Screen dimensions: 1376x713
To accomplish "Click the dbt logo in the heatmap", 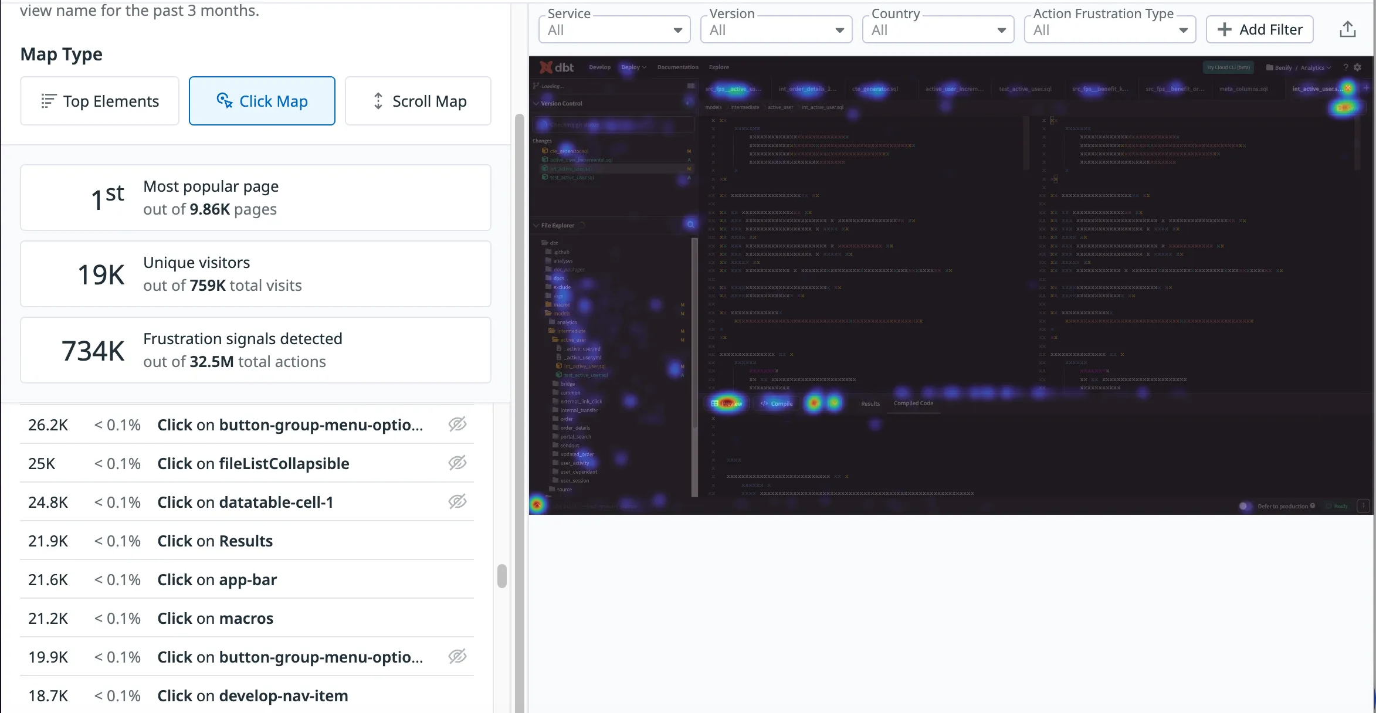I will pyautogui.click(x=556, y=67).
